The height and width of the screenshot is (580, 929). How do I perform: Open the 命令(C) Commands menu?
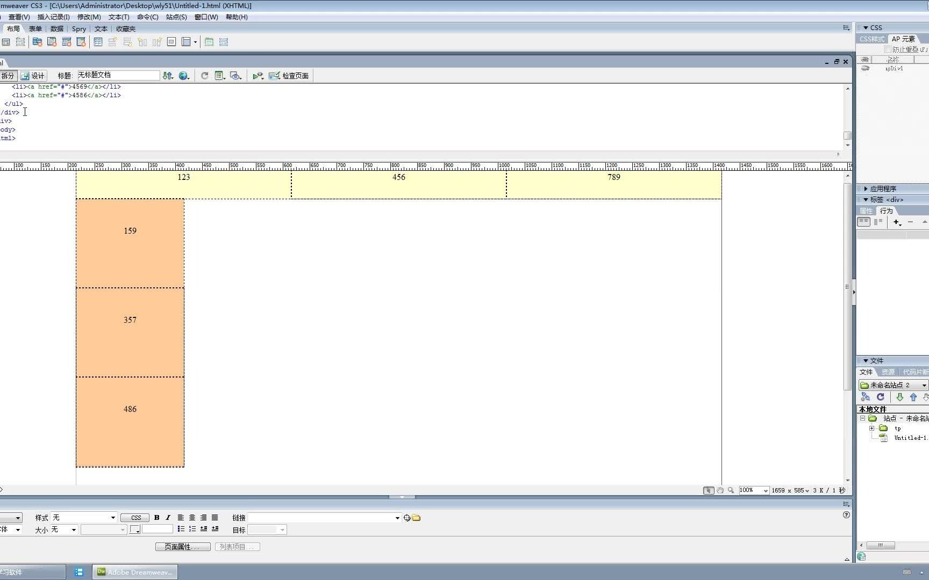pyautogui.click(x=148, y=17)
